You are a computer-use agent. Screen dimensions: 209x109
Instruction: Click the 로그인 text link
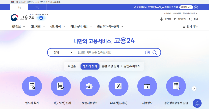[x=167, y=19]
